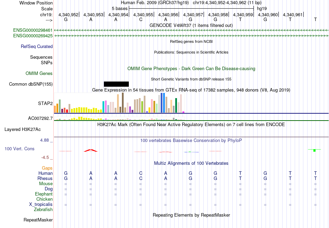The height and width of the screenshot is (228, 329).
Task: Click the STAP2 GTEx expression label
Action: 45,103
